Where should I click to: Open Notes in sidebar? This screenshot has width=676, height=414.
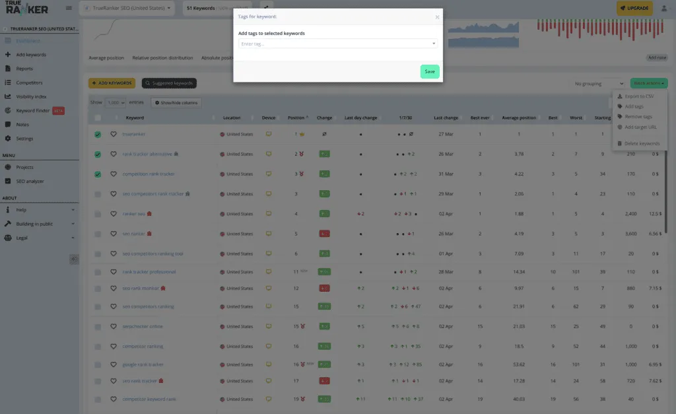pos(22,125)
